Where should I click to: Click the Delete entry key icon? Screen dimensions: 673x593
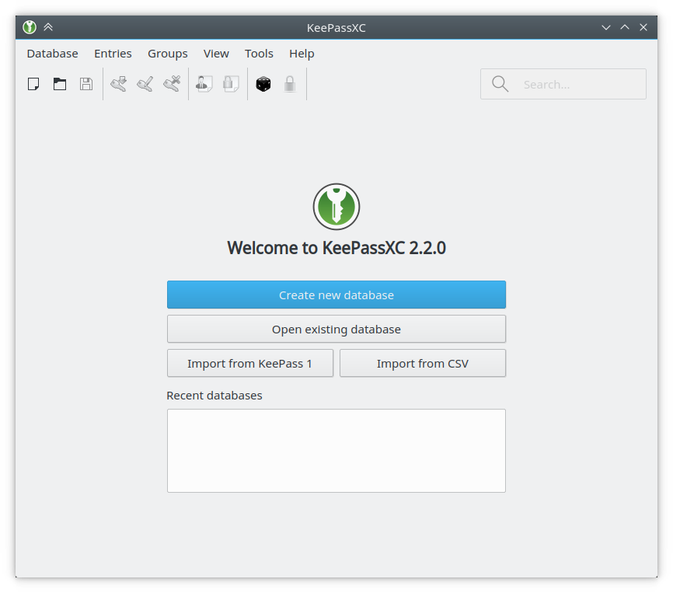172,84
